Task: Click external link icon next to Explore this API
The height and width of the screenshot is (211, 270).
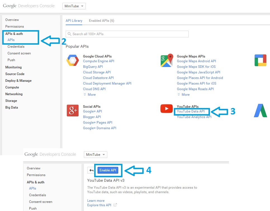Action: pos(115,205)
